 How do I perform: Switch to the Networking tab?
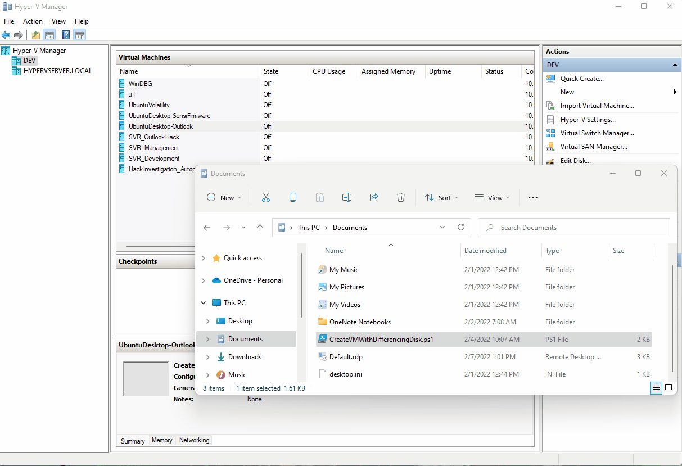point(193,440)
